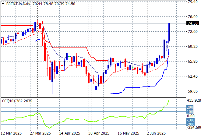Click the 27 Mar 2025 date label
Viewport: 201px width, 137px height.
[x=41, y=133]
